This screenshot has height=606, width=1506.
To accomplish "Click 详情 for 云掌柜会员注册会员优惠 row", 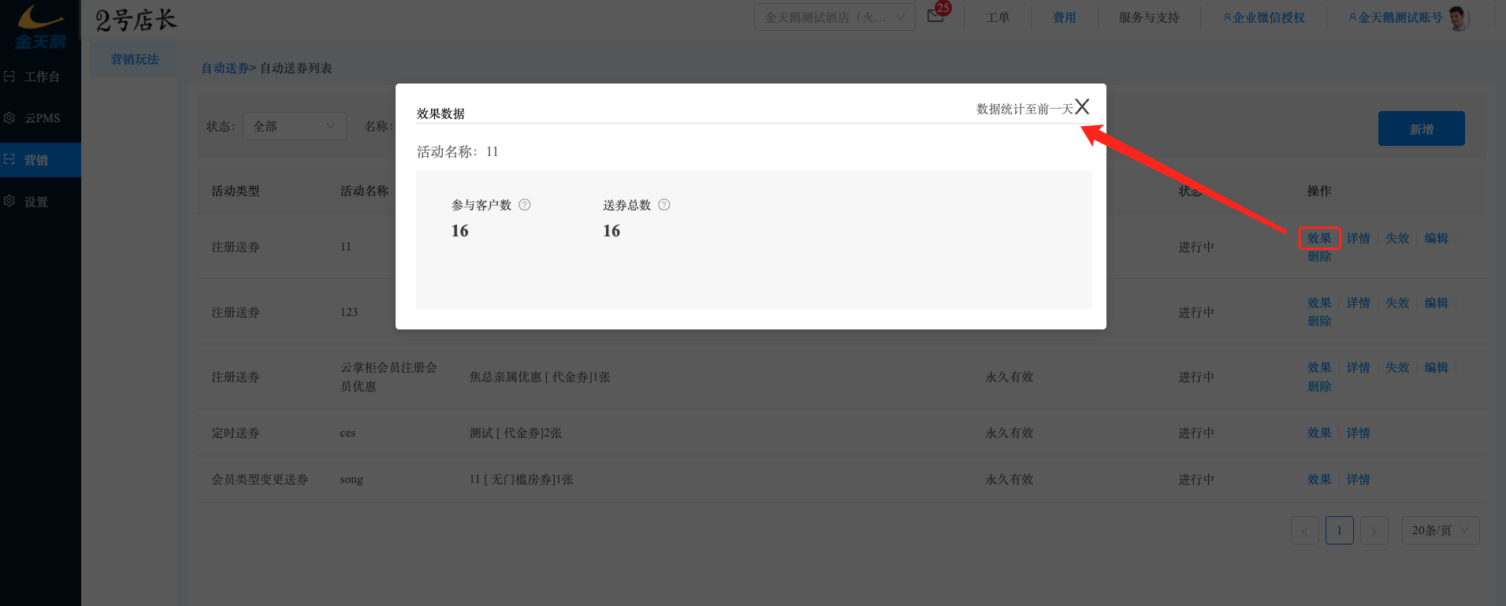I will pos(1359,367).
